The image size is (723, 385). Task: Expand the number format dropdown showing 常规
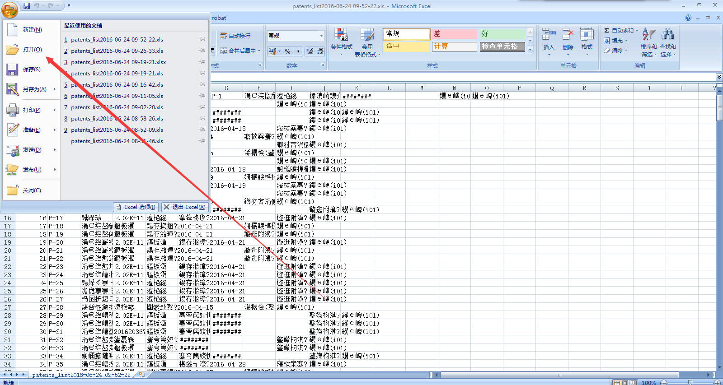[321, 36]
